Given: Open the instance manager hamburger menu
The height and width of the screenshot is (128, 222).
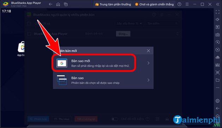Looking at the screenshot, I should (162, 14).
